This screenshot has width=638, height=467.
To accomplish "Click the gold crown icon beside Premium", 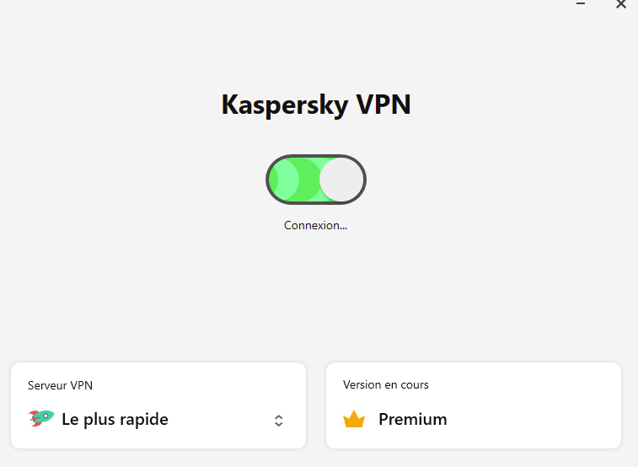I will [x=354, y=419].
